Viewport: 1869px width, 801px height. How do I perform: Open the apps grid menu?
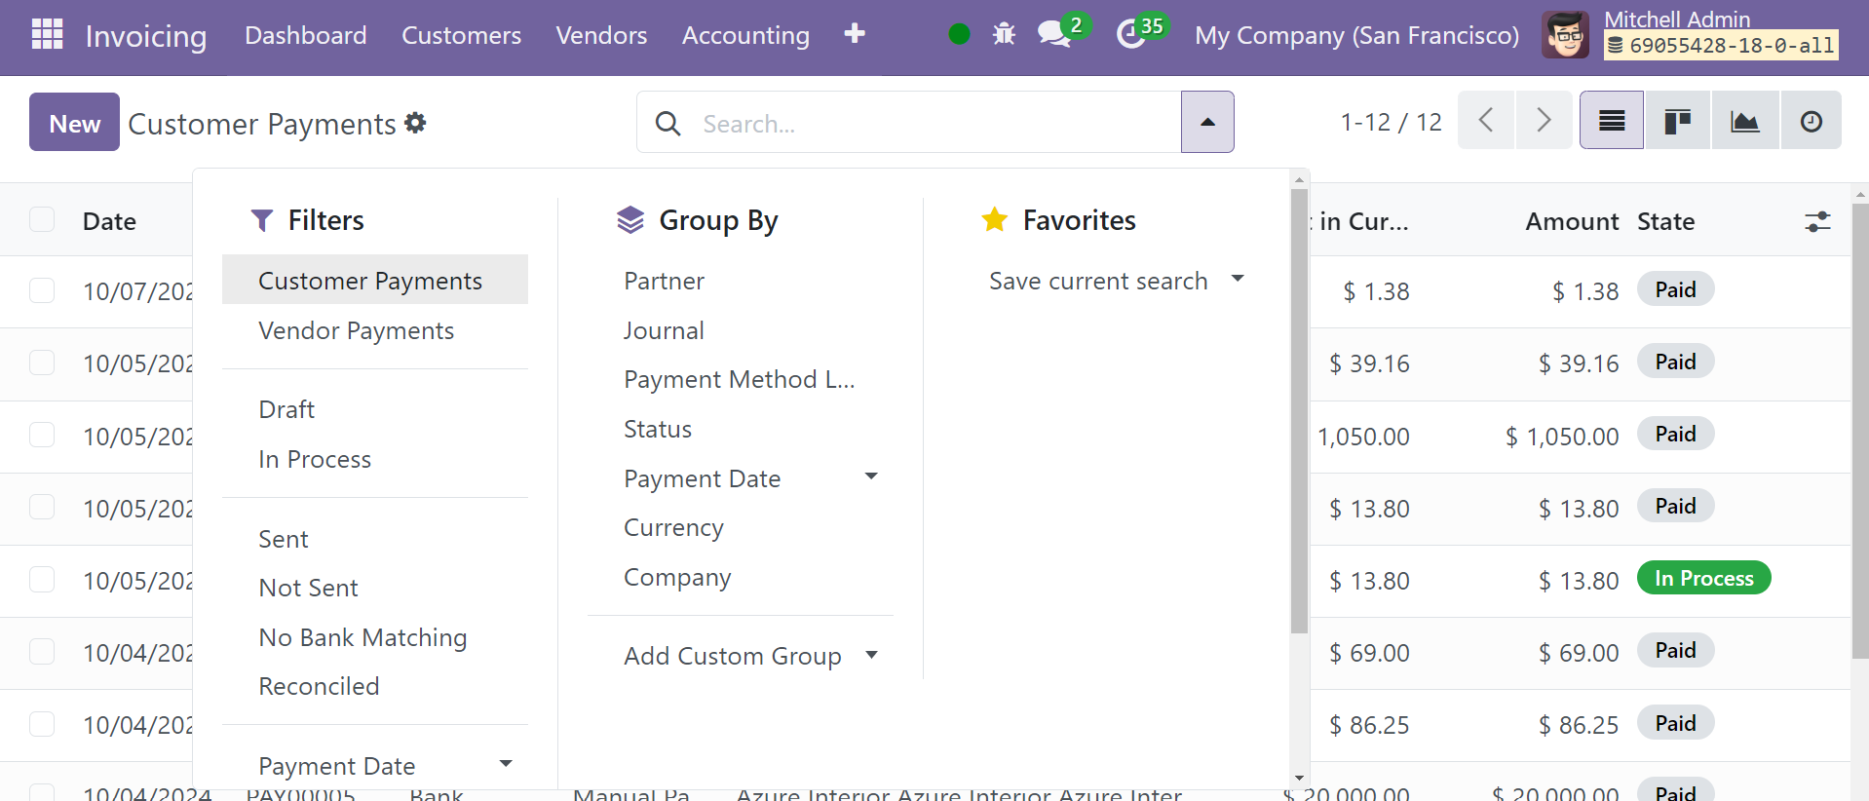[47, 35]
